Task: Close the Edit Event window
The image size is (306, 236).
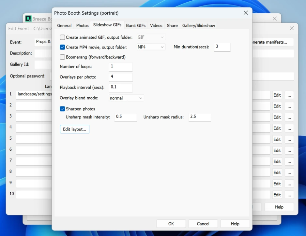Action: [292, 28]
